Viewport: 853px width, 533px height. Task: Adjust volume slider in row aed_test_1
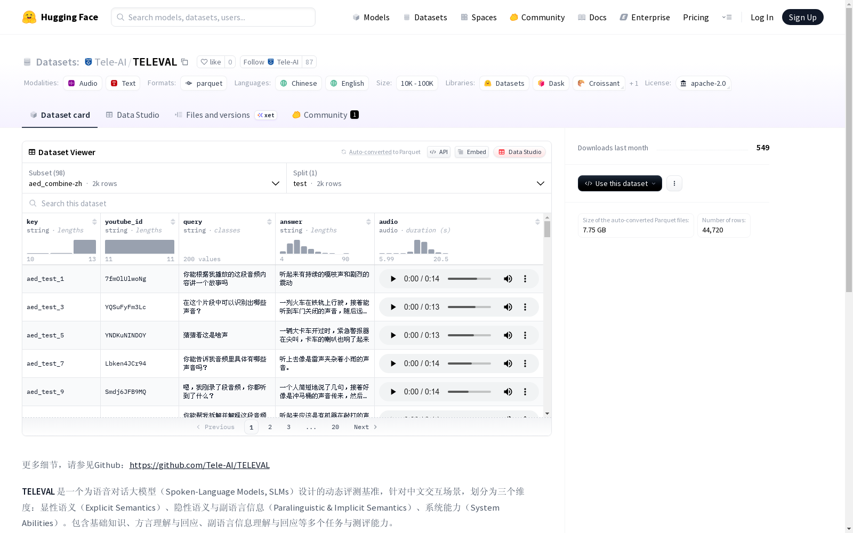pos(469,279)
